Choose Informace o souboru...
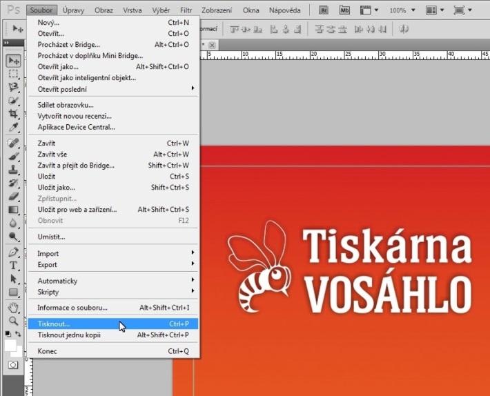Image resolution: width=490 pixels, height=396 pixels. pyautogui.click(x=113, y=308)
